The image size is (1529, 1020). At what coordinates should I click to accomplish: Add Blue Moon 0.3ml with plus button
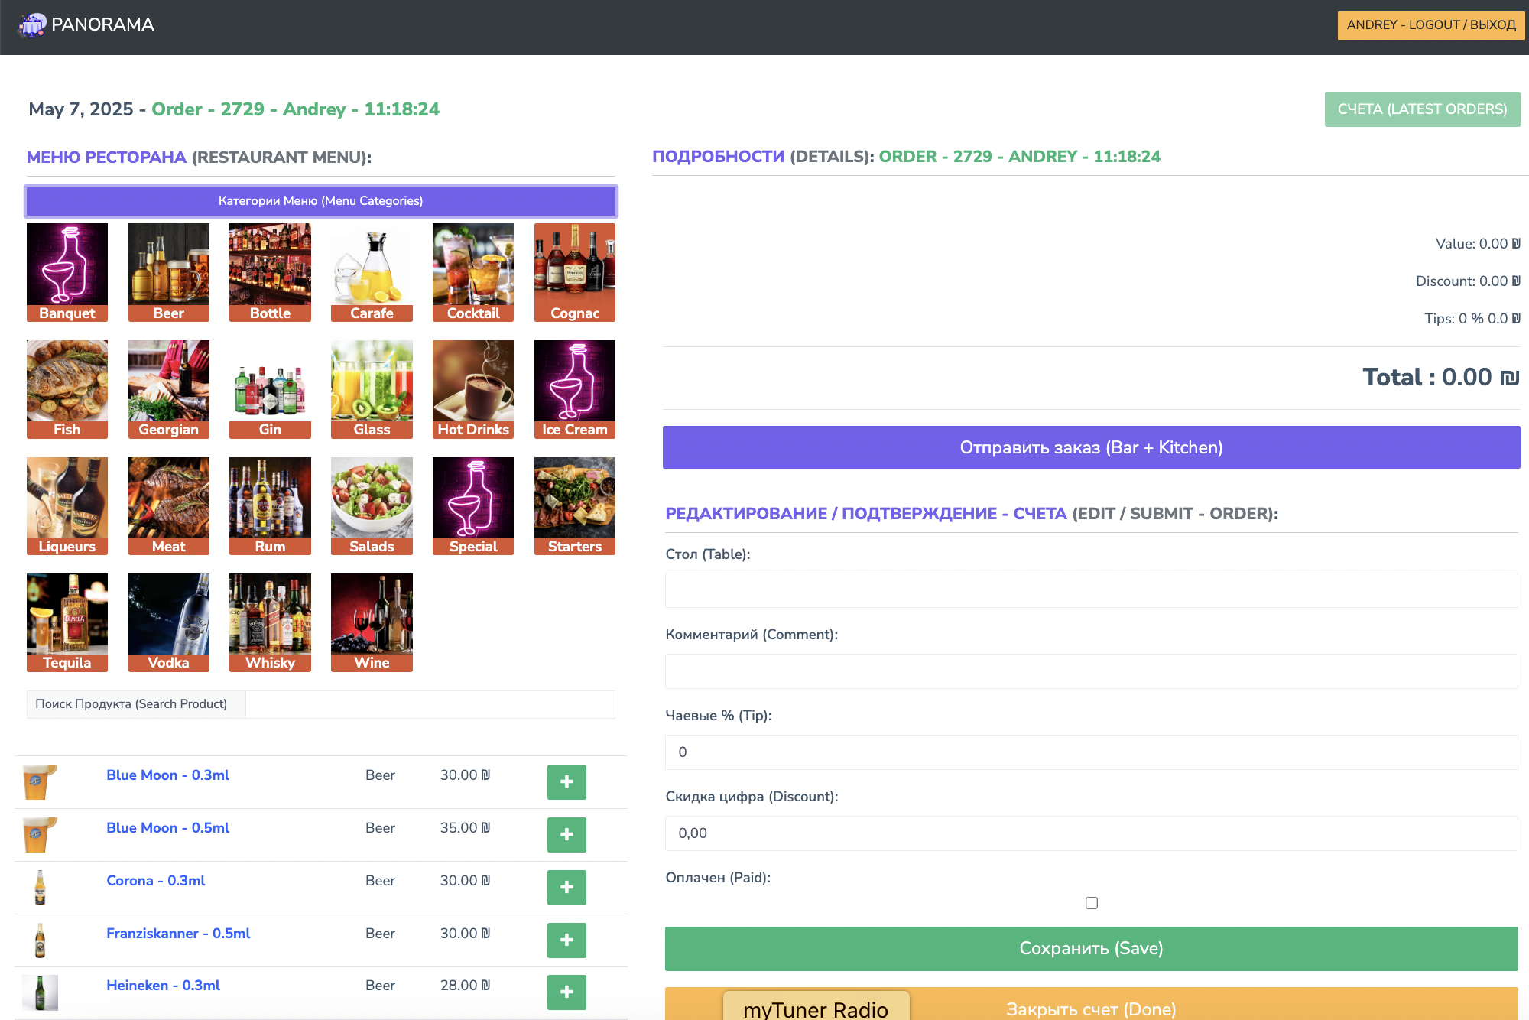[566, 781]
